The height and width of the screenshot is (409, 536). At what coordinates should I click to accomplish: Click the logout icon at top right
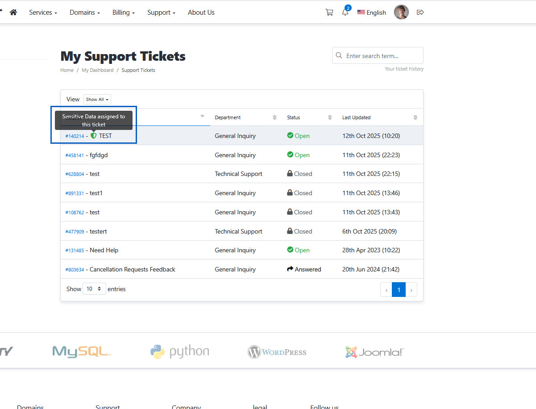tap(420, 13)
